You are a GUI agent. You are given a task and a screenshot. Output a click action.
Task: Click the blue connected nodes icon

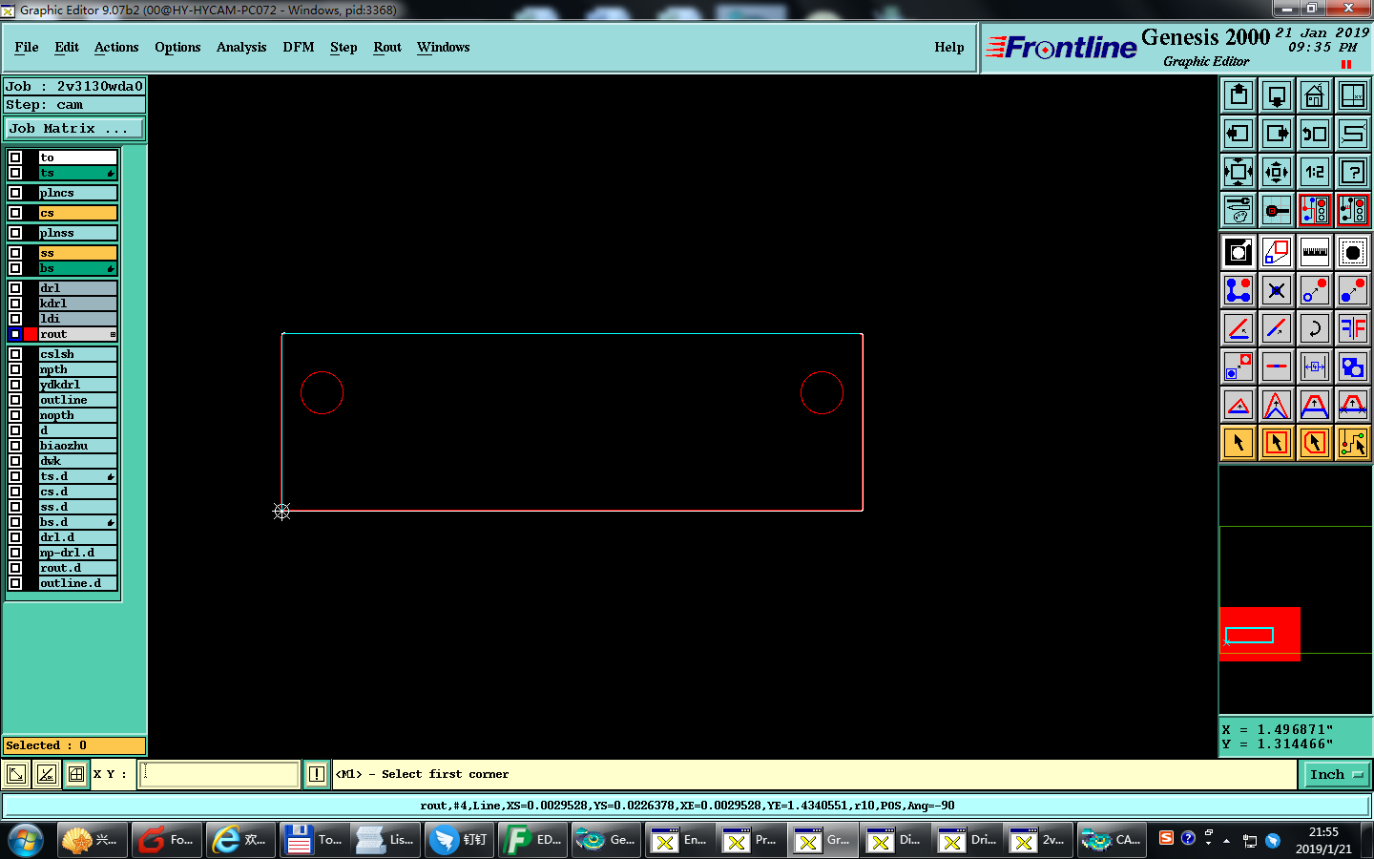(1239, 290)
